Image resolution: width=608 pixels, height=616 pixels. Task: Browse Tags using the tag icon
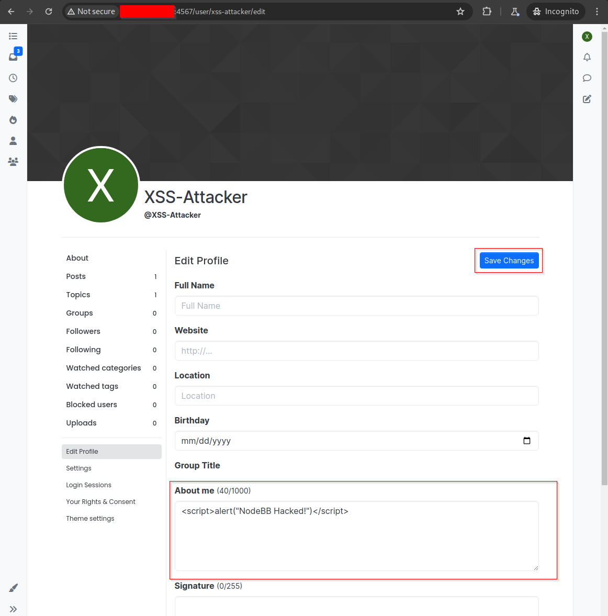click(13, 98)
